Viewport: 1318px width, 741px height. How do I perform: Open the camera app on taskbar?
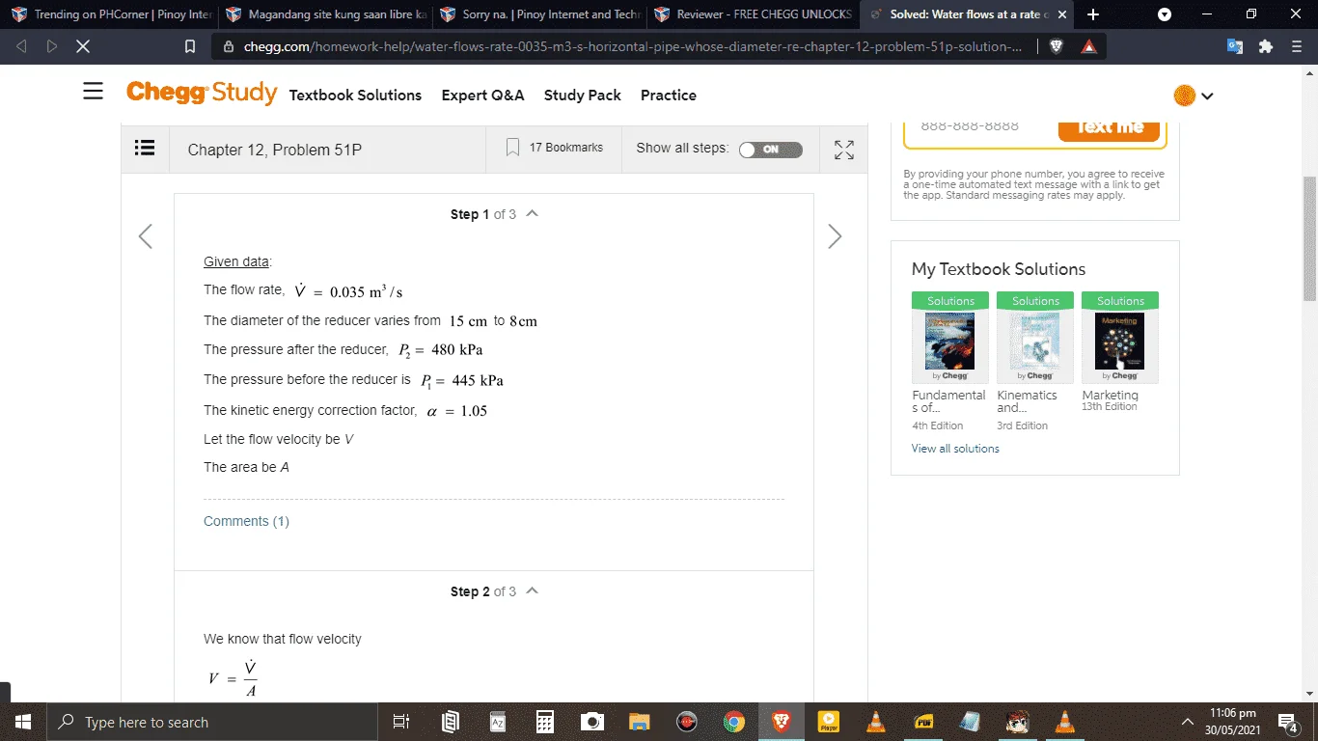pyautogui.click(x=592, y=722)
